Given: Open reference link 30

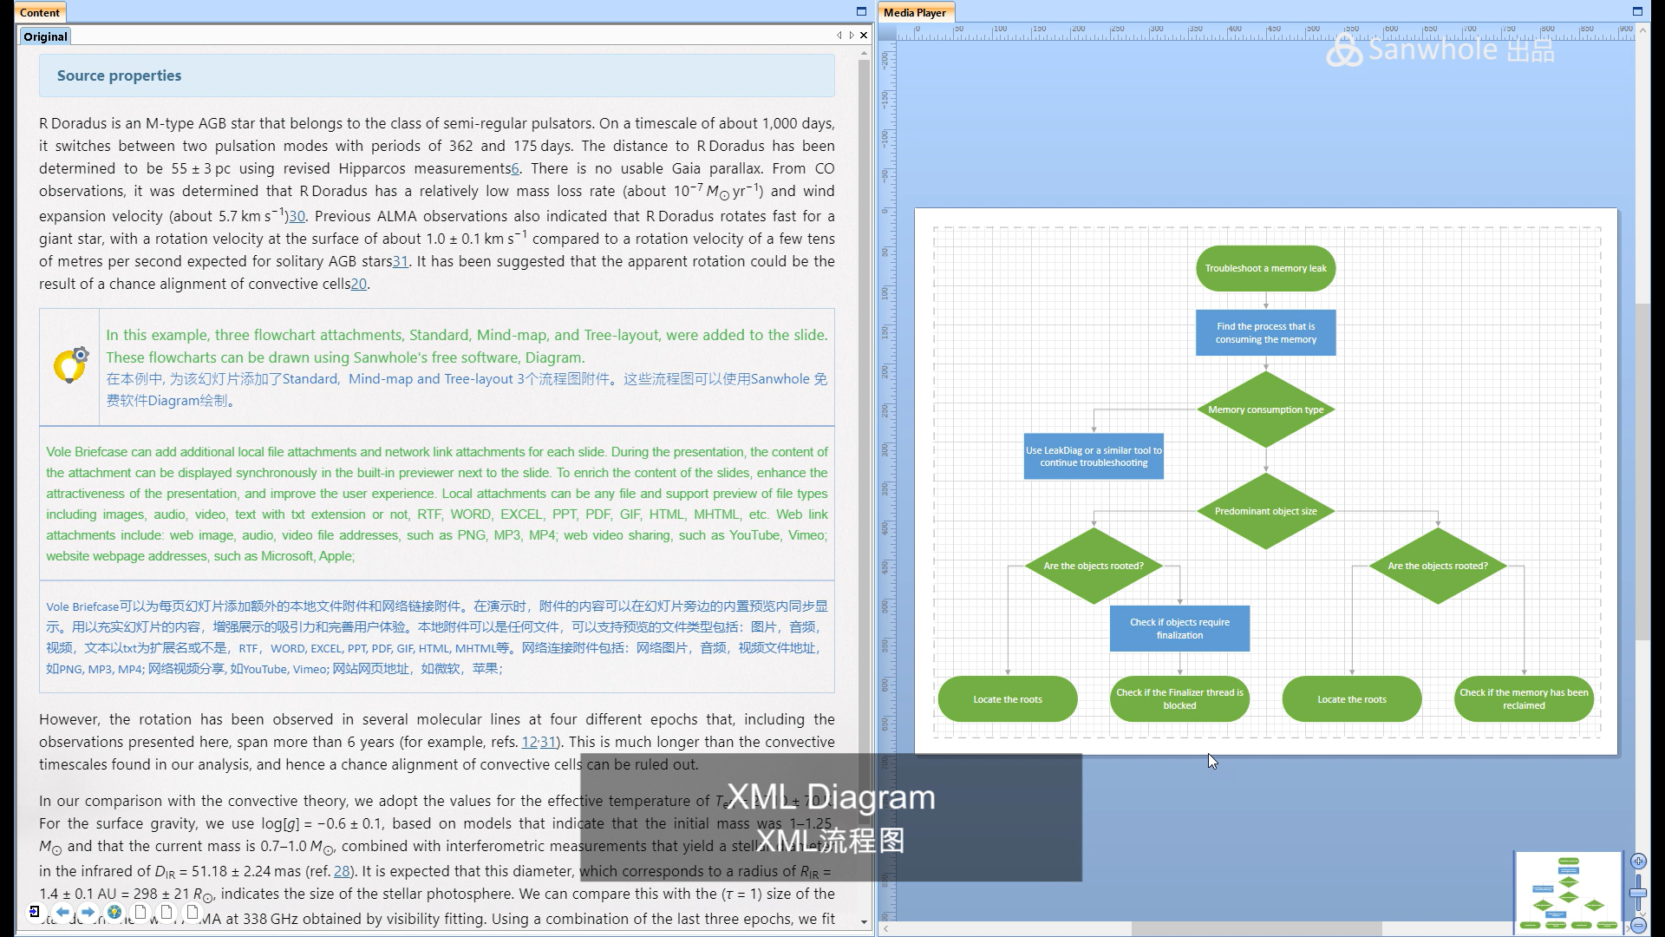Looking at the screenshot, I should (x=297, y=217).
